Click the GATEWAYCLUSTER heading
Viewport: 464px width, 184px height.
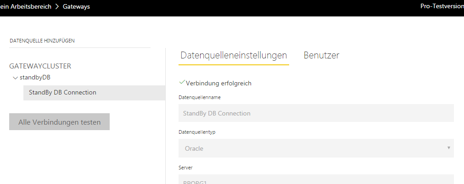coord(40,66)
